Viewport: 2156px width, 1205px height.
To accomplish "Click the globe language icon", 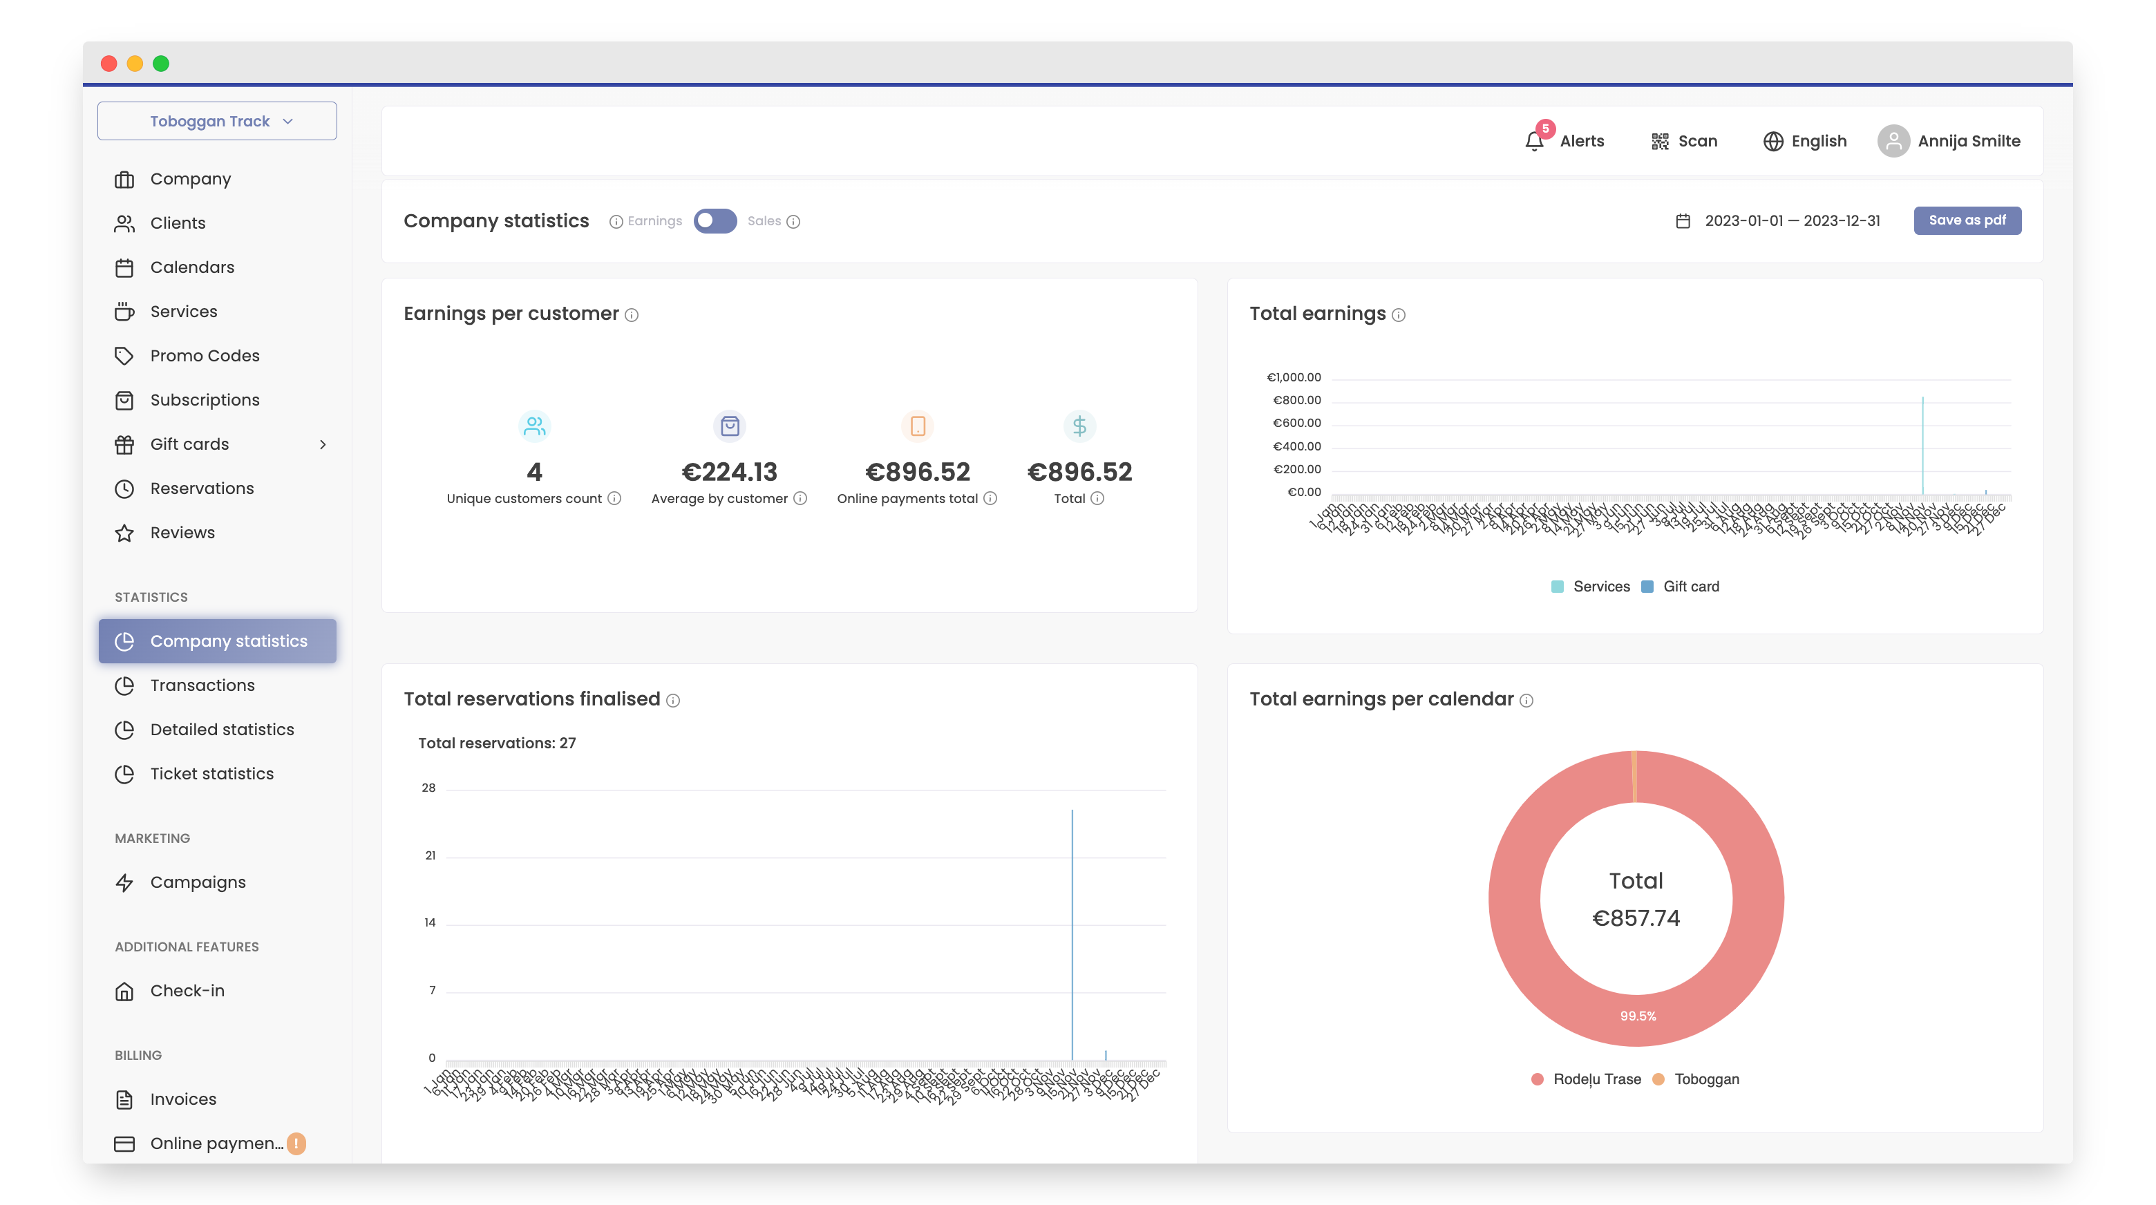I will tap(1772, 142).
